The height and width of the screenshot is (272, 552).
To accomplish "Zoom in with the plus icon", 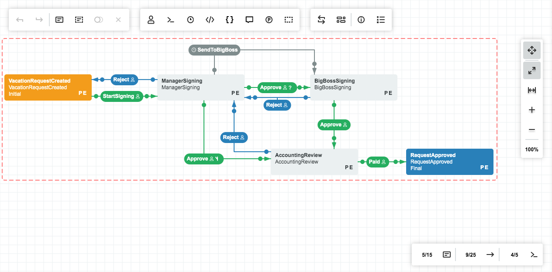I will click(x=532, y=110).
